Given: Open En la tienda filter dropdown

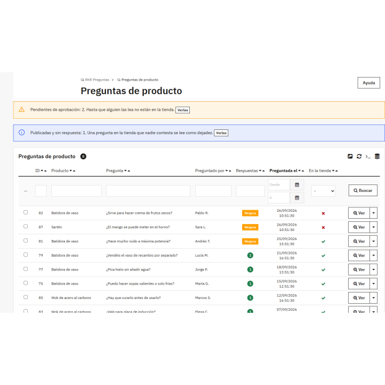Looking at the screenshot, I should pos(323,191).
